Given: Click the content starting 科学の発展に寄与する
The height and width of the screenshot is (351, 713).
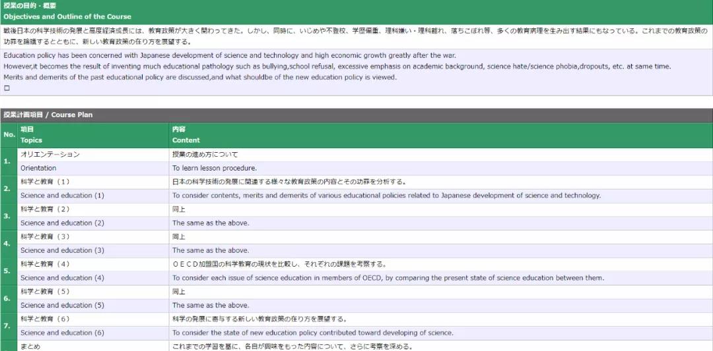Looking at the screenshot, I should click(440, 319).
